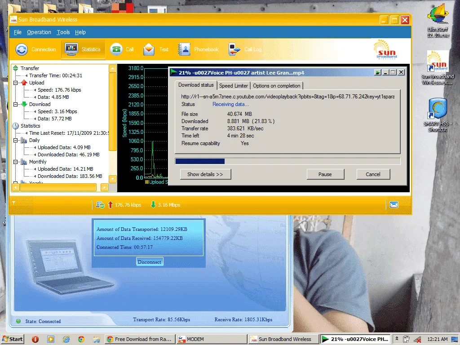Click the download URL text
460x345 pixels.
tap(287, 97)
